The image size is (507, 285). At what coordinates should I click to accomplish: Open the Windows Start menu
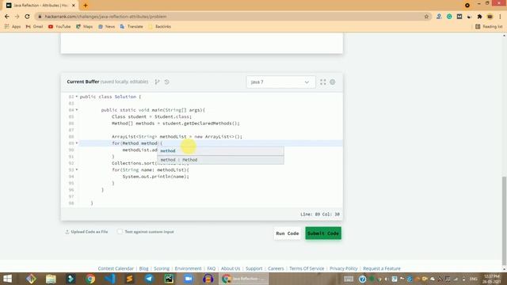[x=7, y=279]
